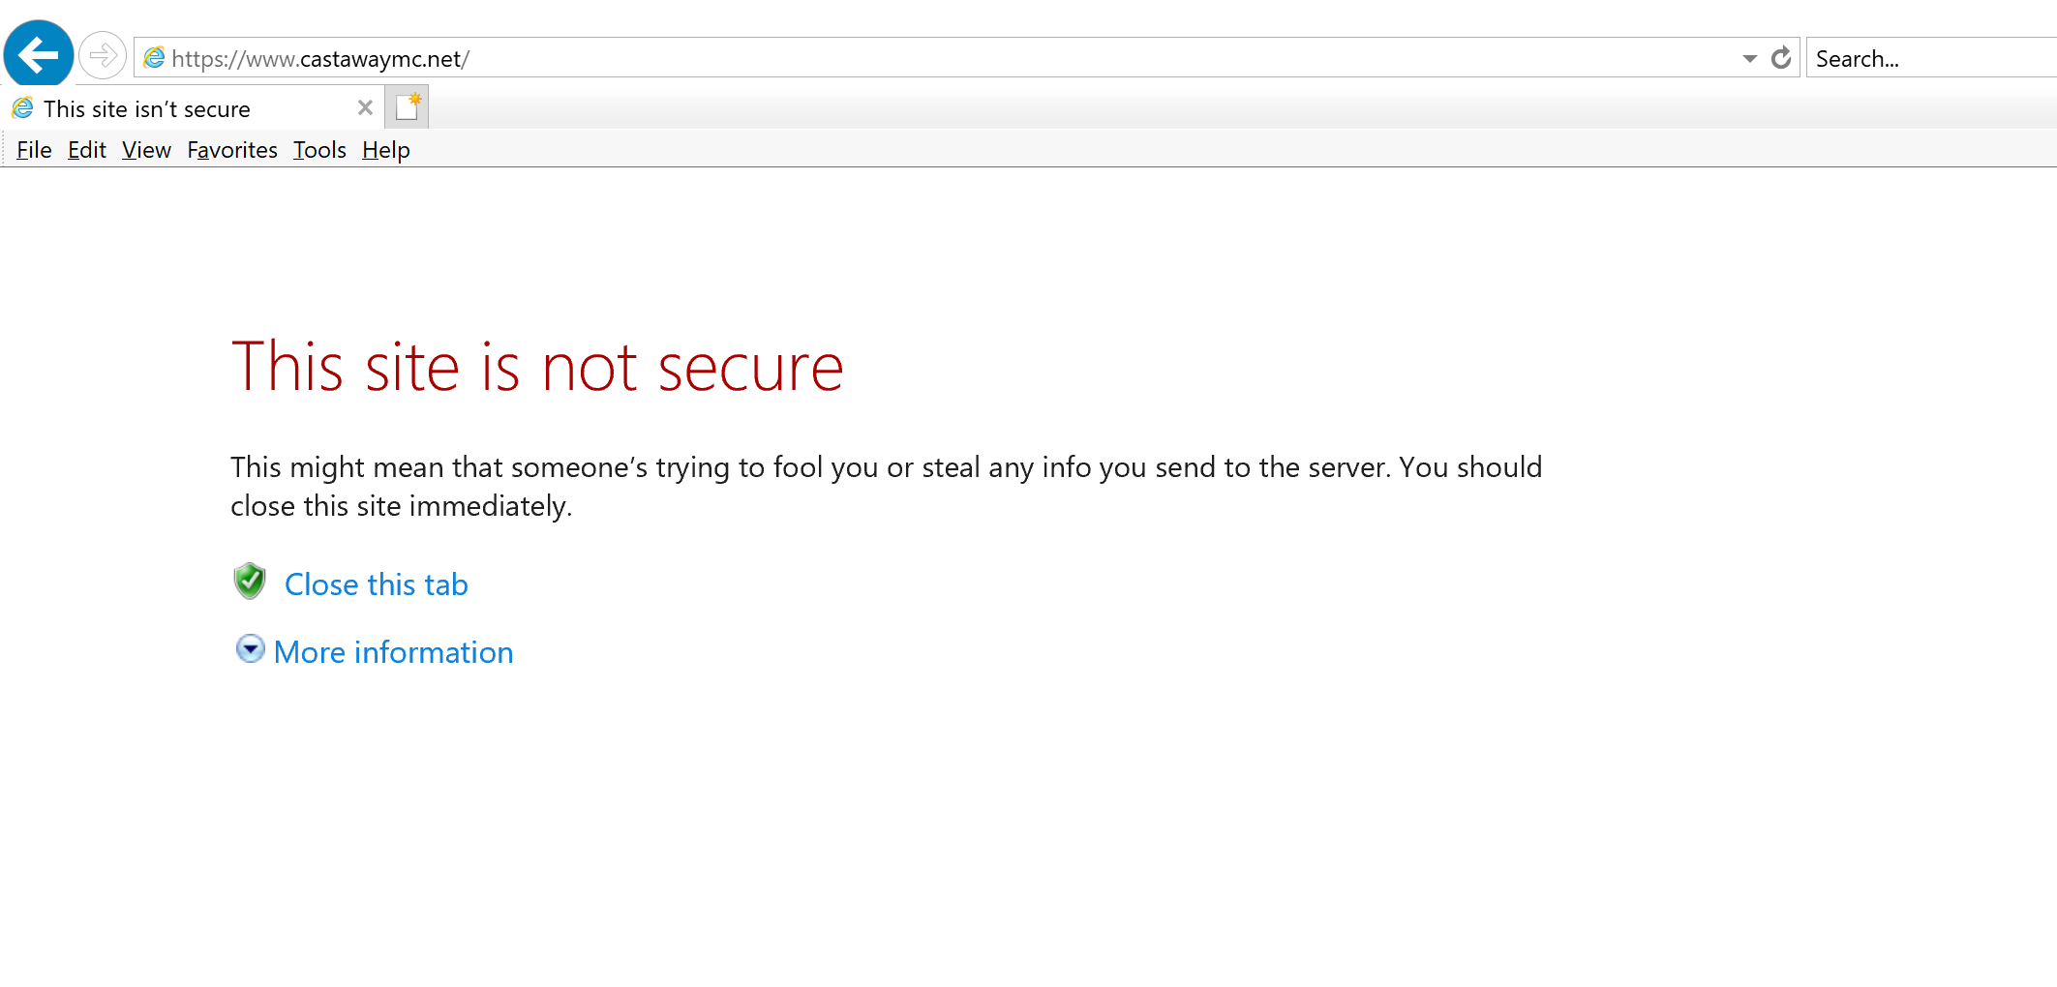
Task: Click the IE favicon on the tab
Action: pos(23,108)
